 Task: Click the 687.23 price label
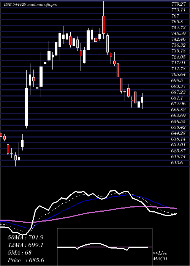tap(178, 92)
